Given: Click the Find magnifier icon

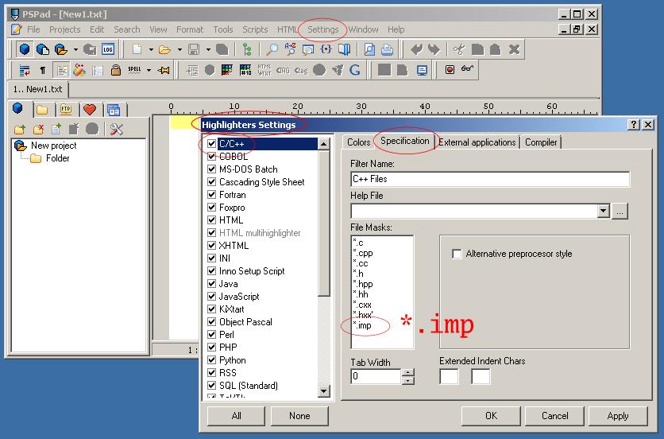Looking at the screenshot, I should (272, 49).
